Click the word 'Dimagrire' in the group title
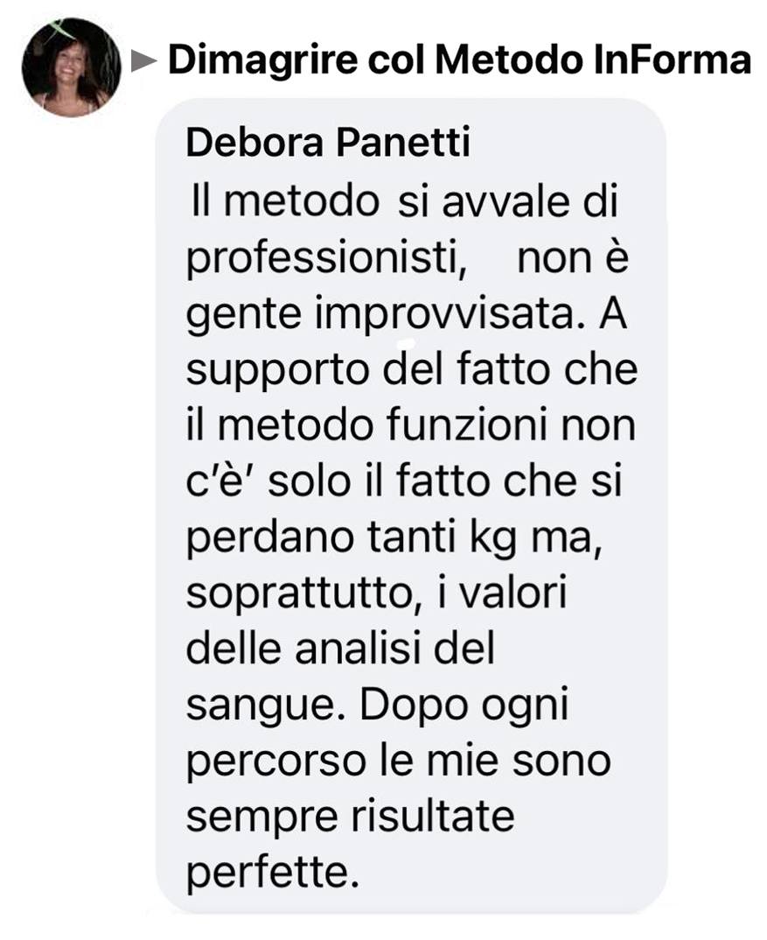The height and width of the screenshot is (940, 767). click(x=262, y=62)
